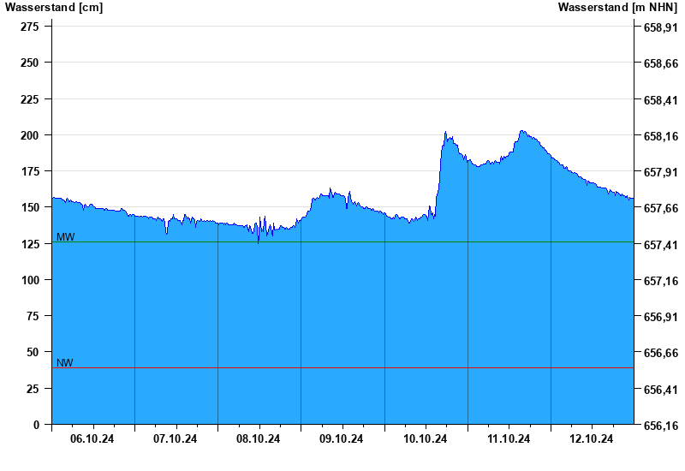Click the red NW threshold line

pos(343,368)
